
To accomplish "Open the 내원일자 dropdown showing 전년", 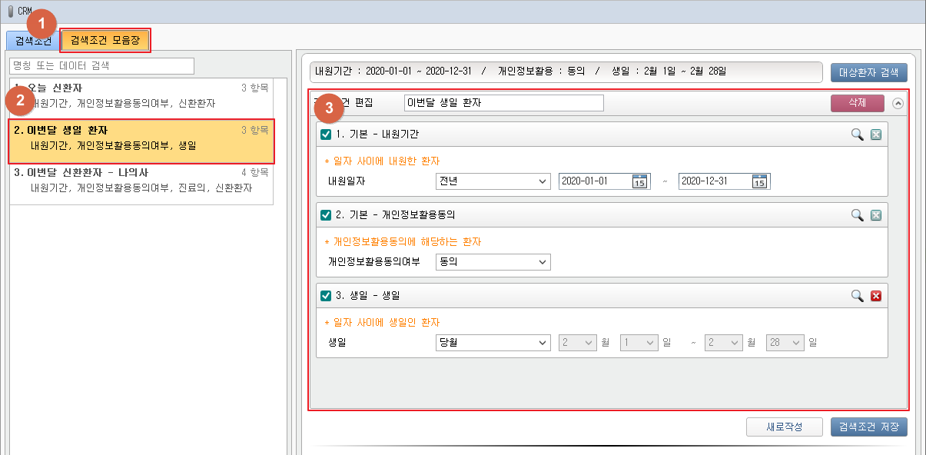I will 493,181.
